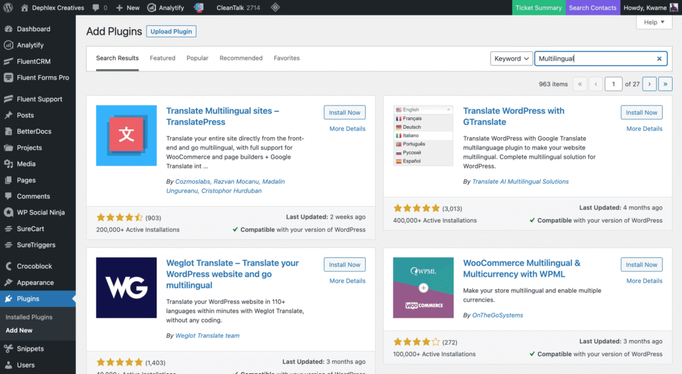
Task: Install the GTranslate plugin
Action: pyautogui.click(x=641, y=113)
